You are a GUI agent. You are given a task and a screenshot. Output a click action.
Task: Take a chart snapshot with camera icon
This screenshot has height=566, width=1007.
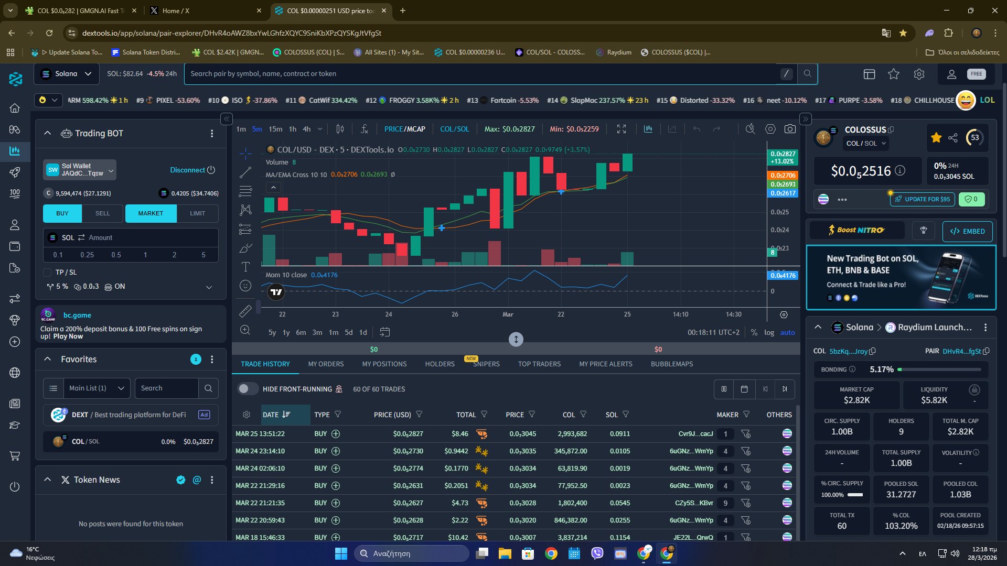pyautogui.click(x=790, y=129)
